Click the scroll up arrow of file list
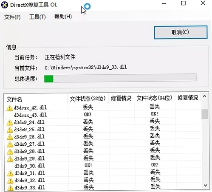This screenshot has height=192, width=212. click(204, 96)
